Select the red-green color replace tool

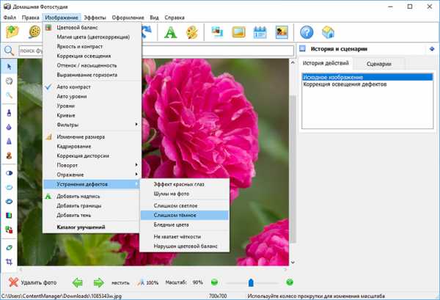9,230
